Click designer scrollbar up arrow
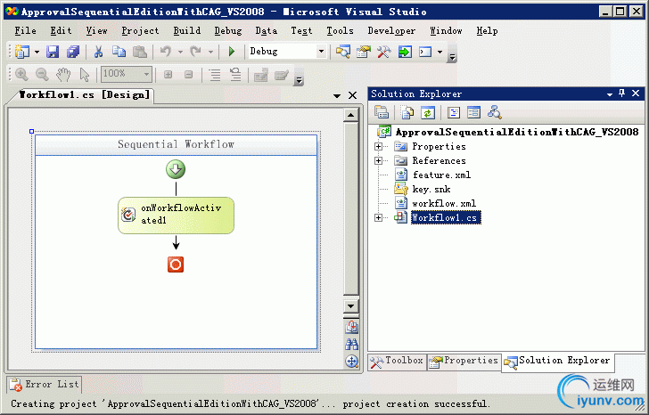Screen dimensions: 649x415 tap(351, 115)
